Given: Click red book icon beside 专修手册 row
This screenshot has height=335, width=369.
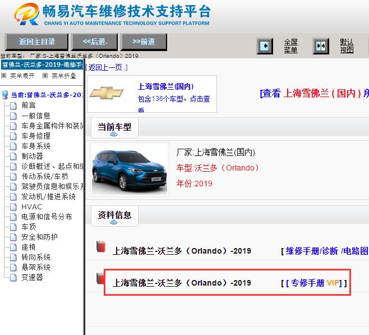Looking at the screenshot, I should pos(100,278).
